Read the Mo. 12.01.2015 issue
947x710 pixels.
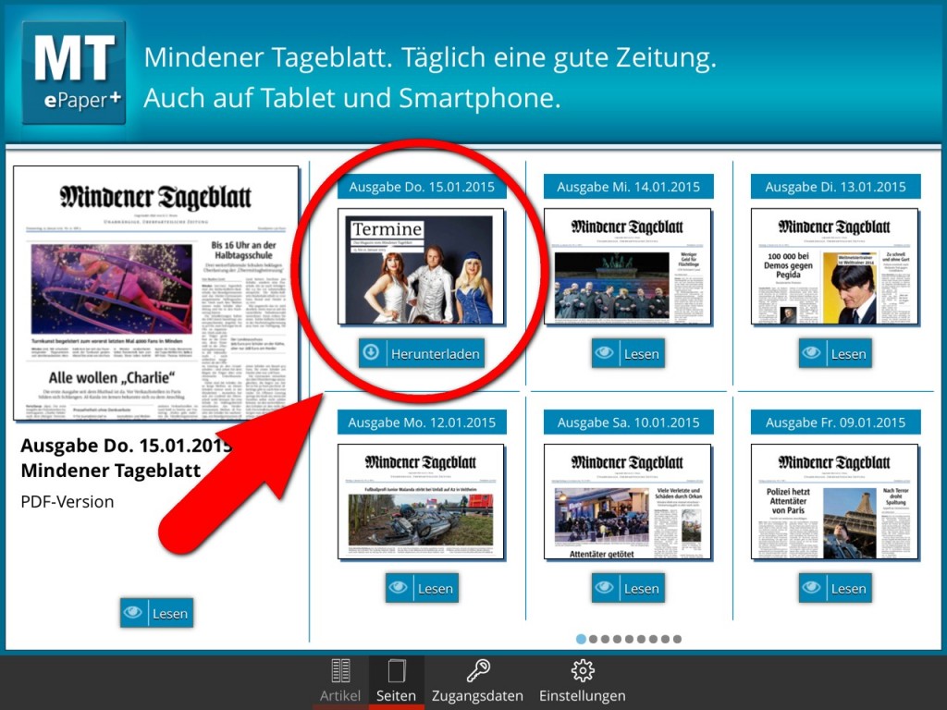[422, 588]
